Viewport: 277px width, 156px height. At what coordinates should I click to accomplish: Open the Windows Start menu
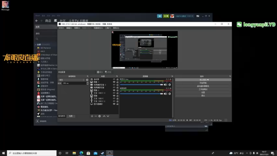click(3, 153)
